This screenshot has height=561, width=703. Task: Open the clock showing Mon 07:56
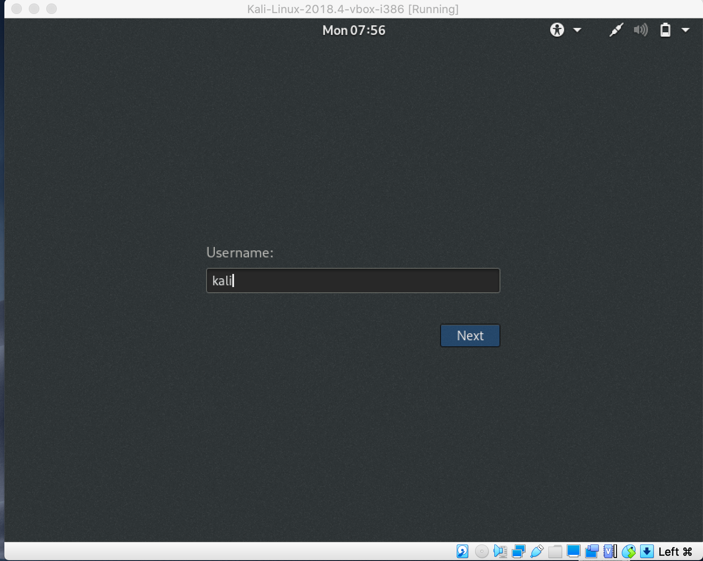[x=354, y=30]
